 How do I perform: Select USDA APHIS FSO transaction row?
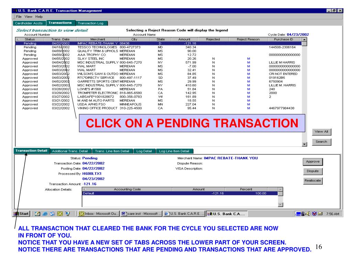tap(158, 104)
